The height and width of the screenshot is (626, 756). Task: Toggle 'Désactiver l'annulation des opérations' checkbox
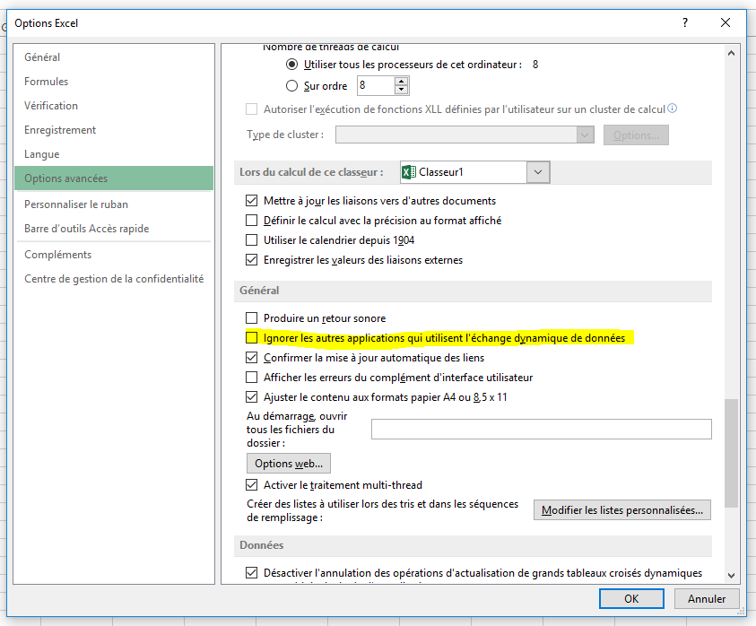(x=251, y=573)
